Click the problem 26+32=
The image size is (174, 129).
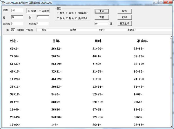pyautogui.click(x=56, y=49)
